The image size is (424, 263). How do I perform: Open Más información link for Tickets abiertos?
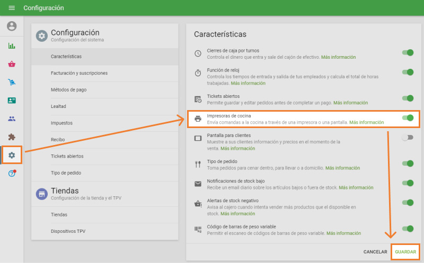[x=350, y=103]
